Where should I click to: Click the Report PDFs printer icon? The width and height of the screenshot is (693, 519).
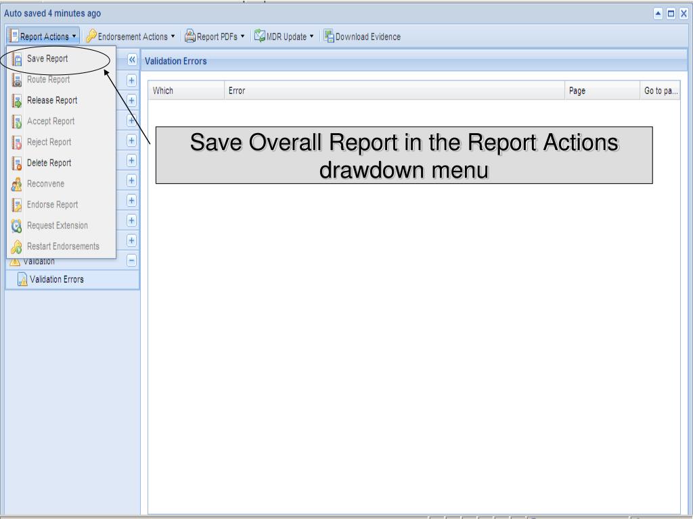coord(190,36)
